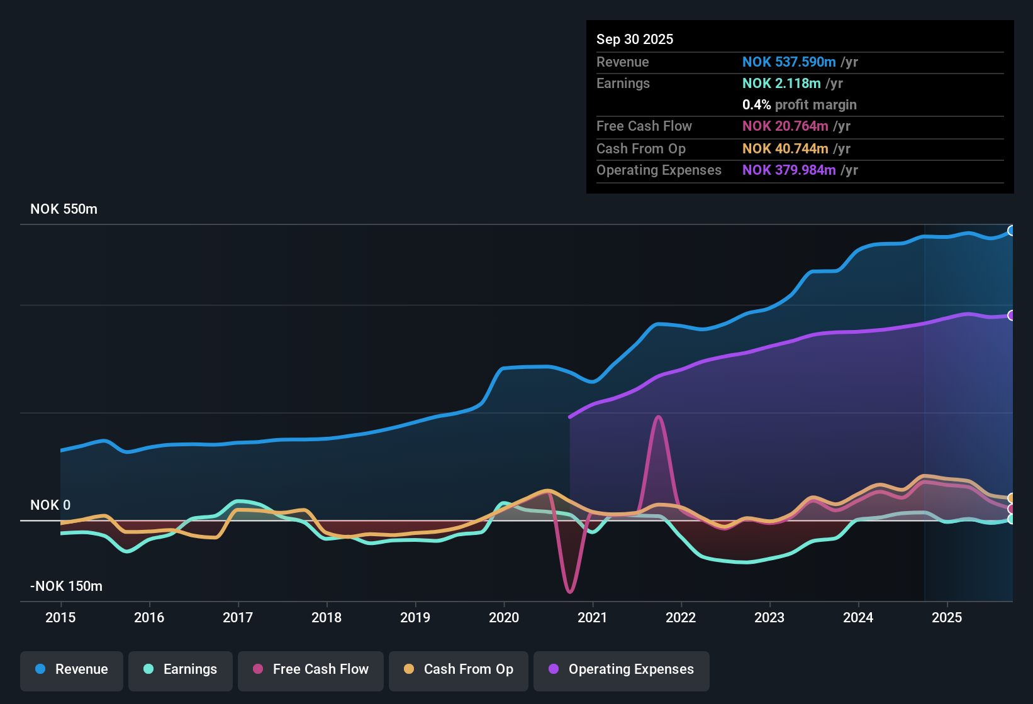Select the 2025 label on the timeline
Image resolution: width=1033 pixels, height=704 pixels.
coord(947,618)
